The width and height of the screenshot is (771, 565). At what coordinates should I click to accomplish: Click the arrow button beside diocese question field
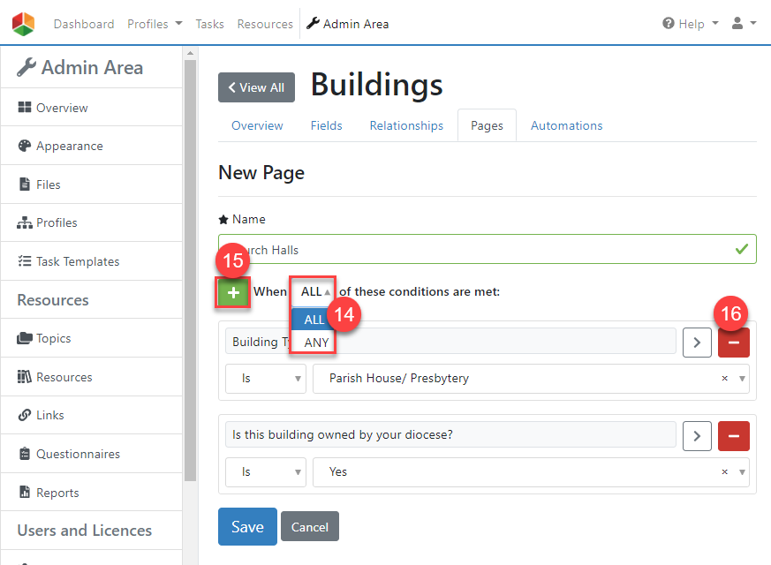click(697, 435)
